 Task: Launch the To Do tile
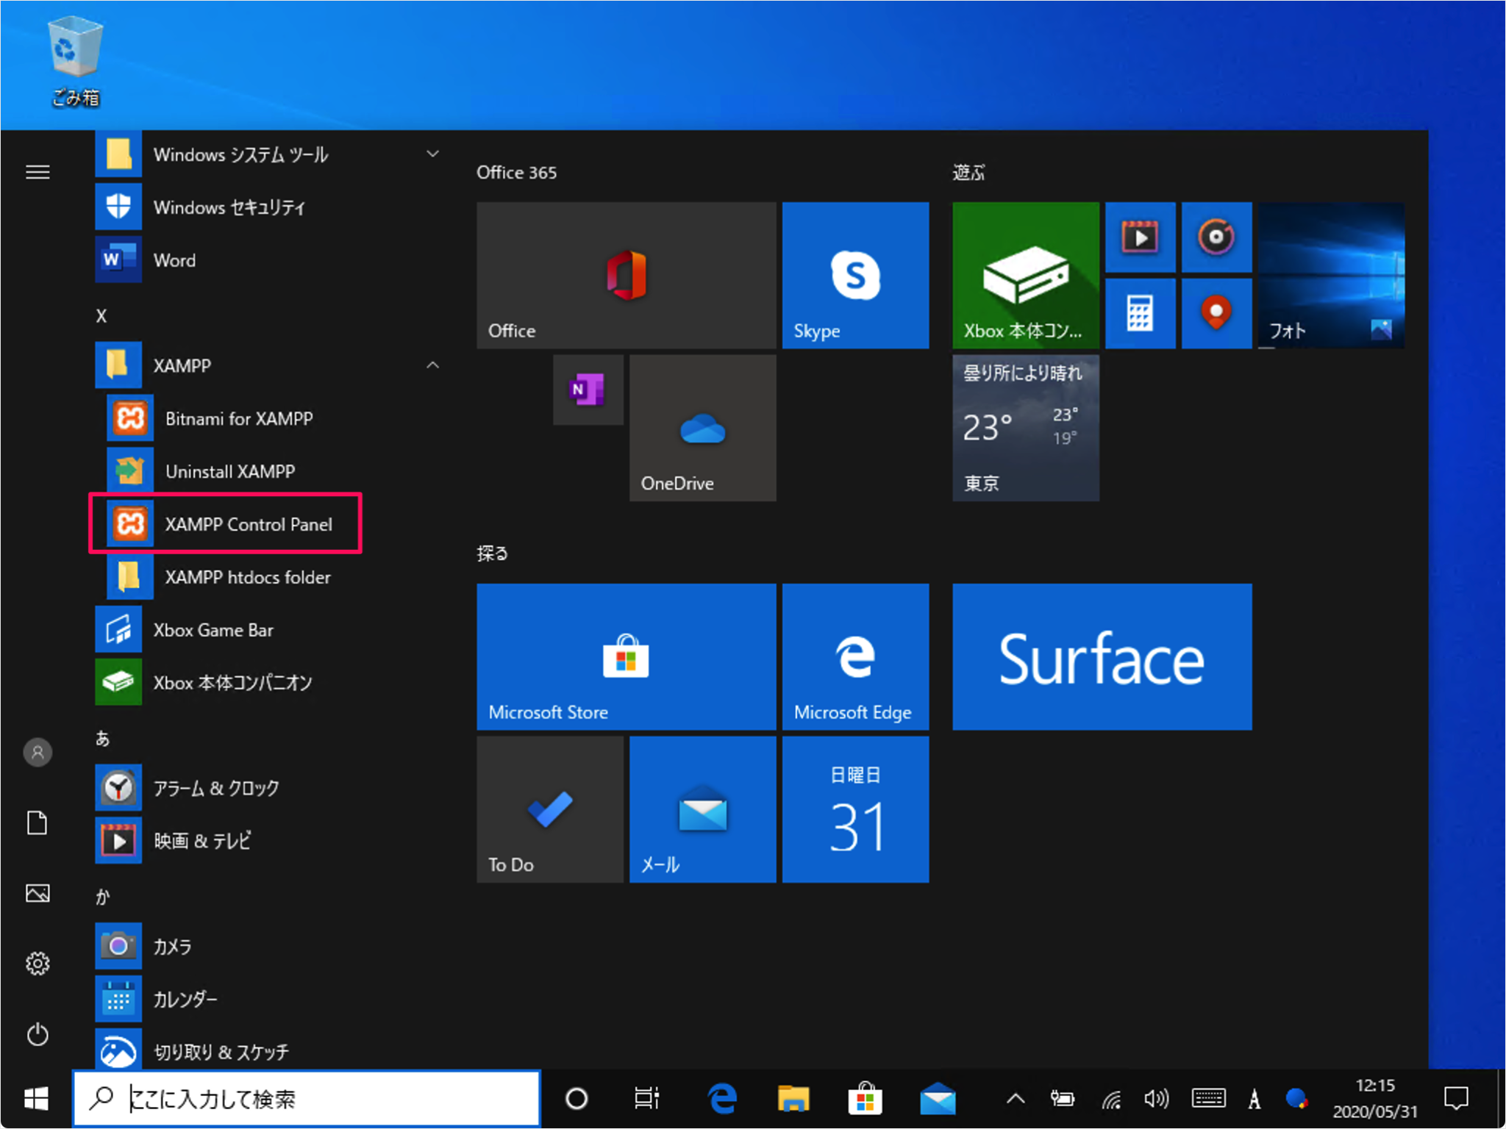tap(549, 809)
